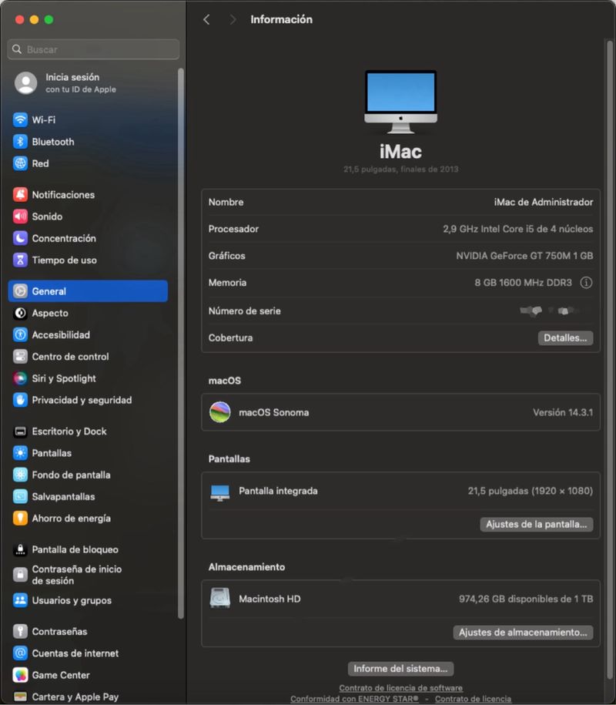Click the main panel vertical scrollbar
The height and width of the screenshot is (705, 616).
[610, 360]
